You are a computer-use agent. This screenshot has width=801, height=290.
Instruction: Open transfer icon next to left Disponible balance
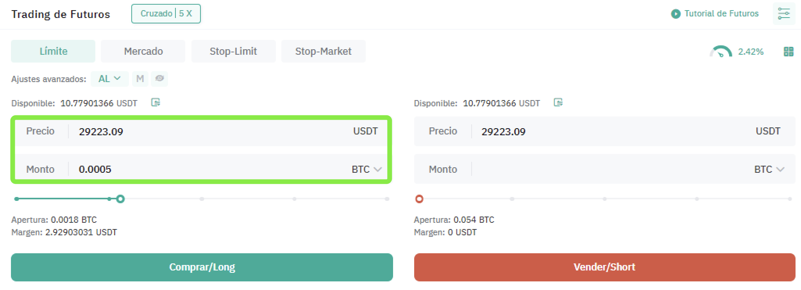click(156, 103)
